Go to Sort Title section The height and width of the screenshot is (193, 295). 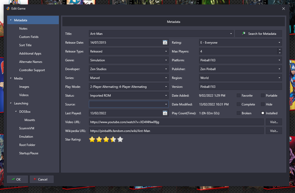pyautogui.click(x=25, y=45)
